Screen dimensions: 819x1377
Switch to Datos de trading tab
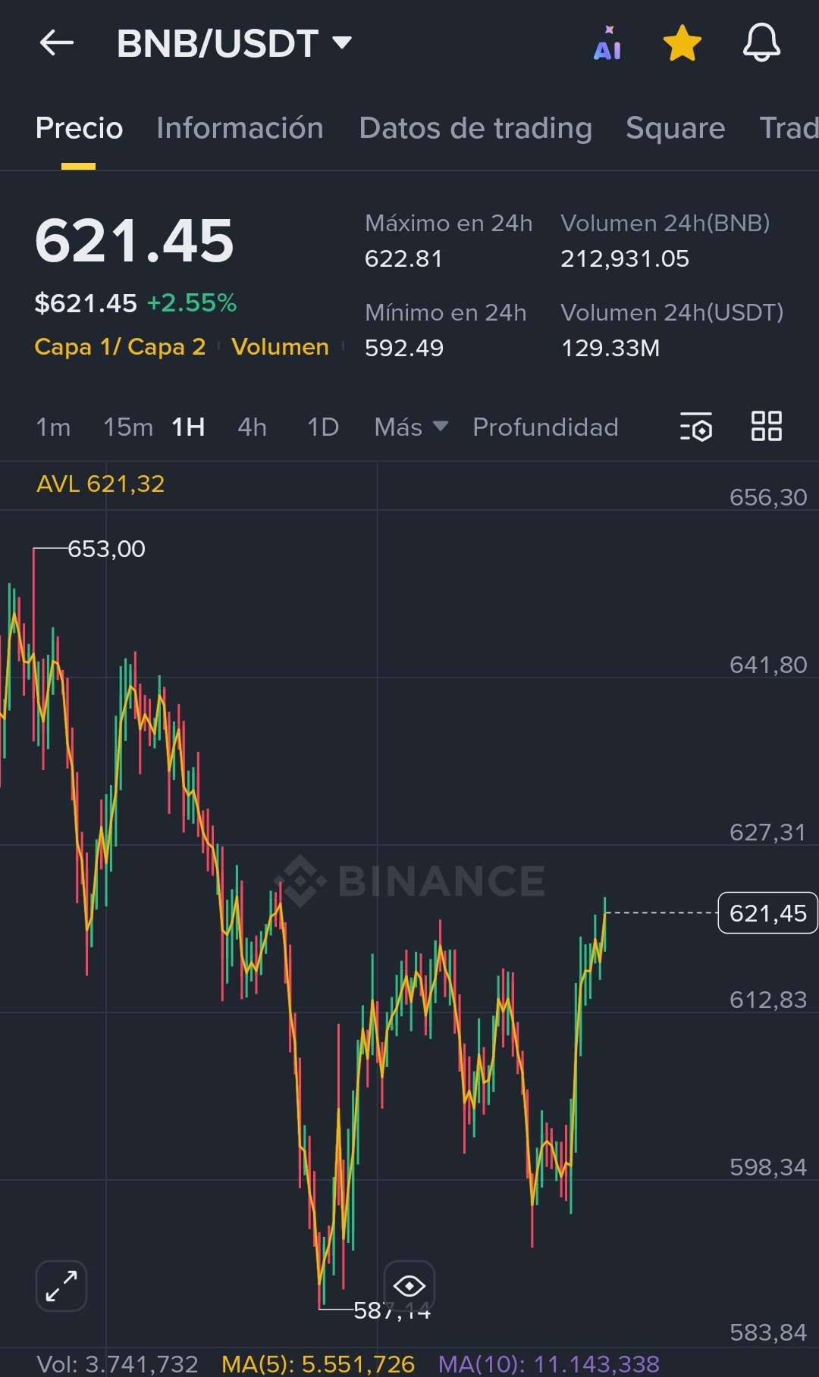click(475, 128)
